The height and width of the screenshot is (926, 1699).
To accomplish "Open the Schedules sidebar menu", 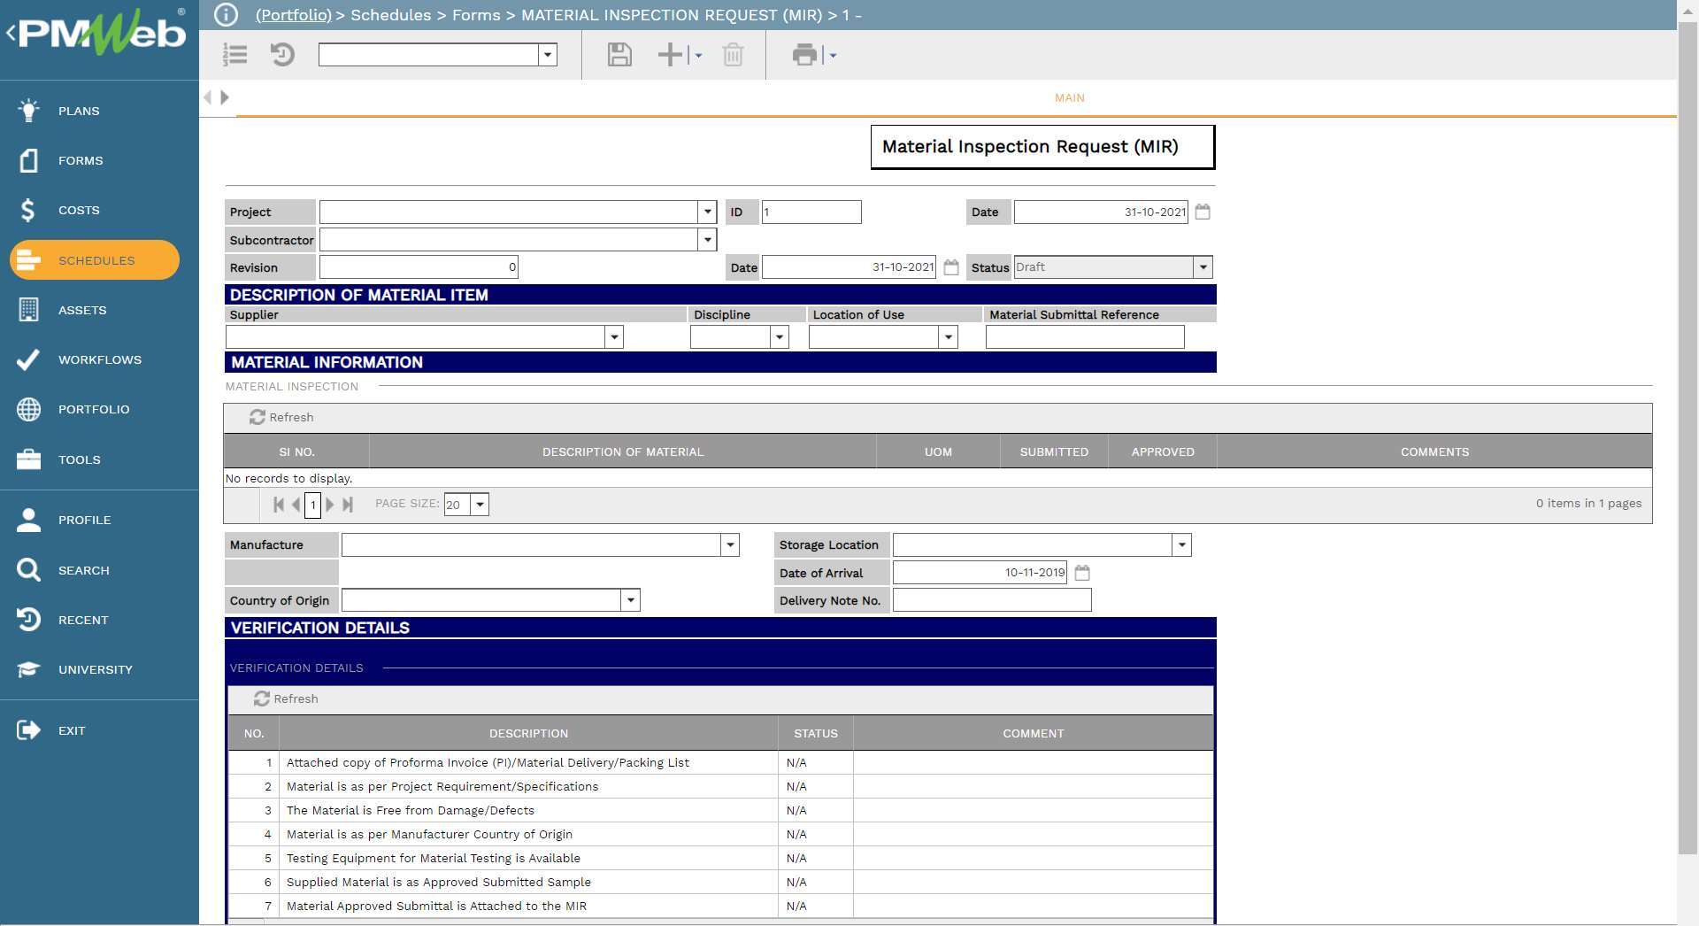I will [x=96, y=260].
